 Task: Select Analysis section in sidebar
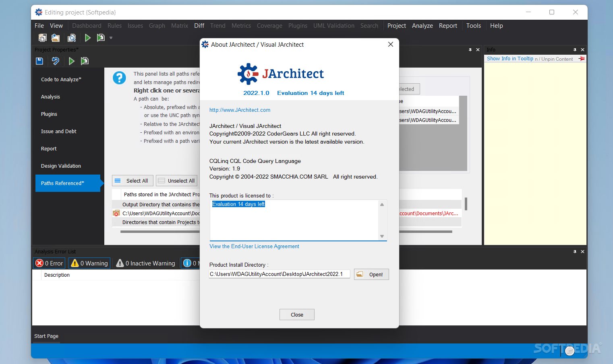click(68, 97)
